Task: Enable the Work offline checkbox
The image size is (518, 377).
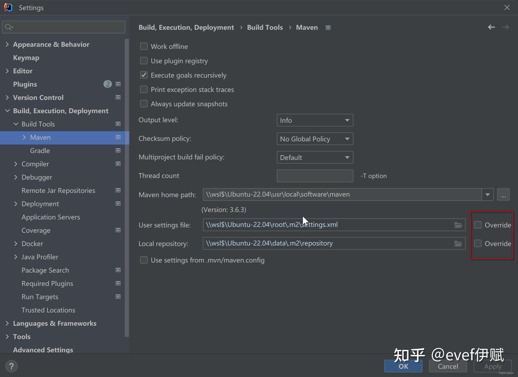Action: point(144,46)
